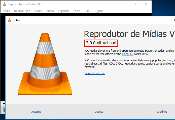Open the Vídeo menu

(x=50, y=11)
